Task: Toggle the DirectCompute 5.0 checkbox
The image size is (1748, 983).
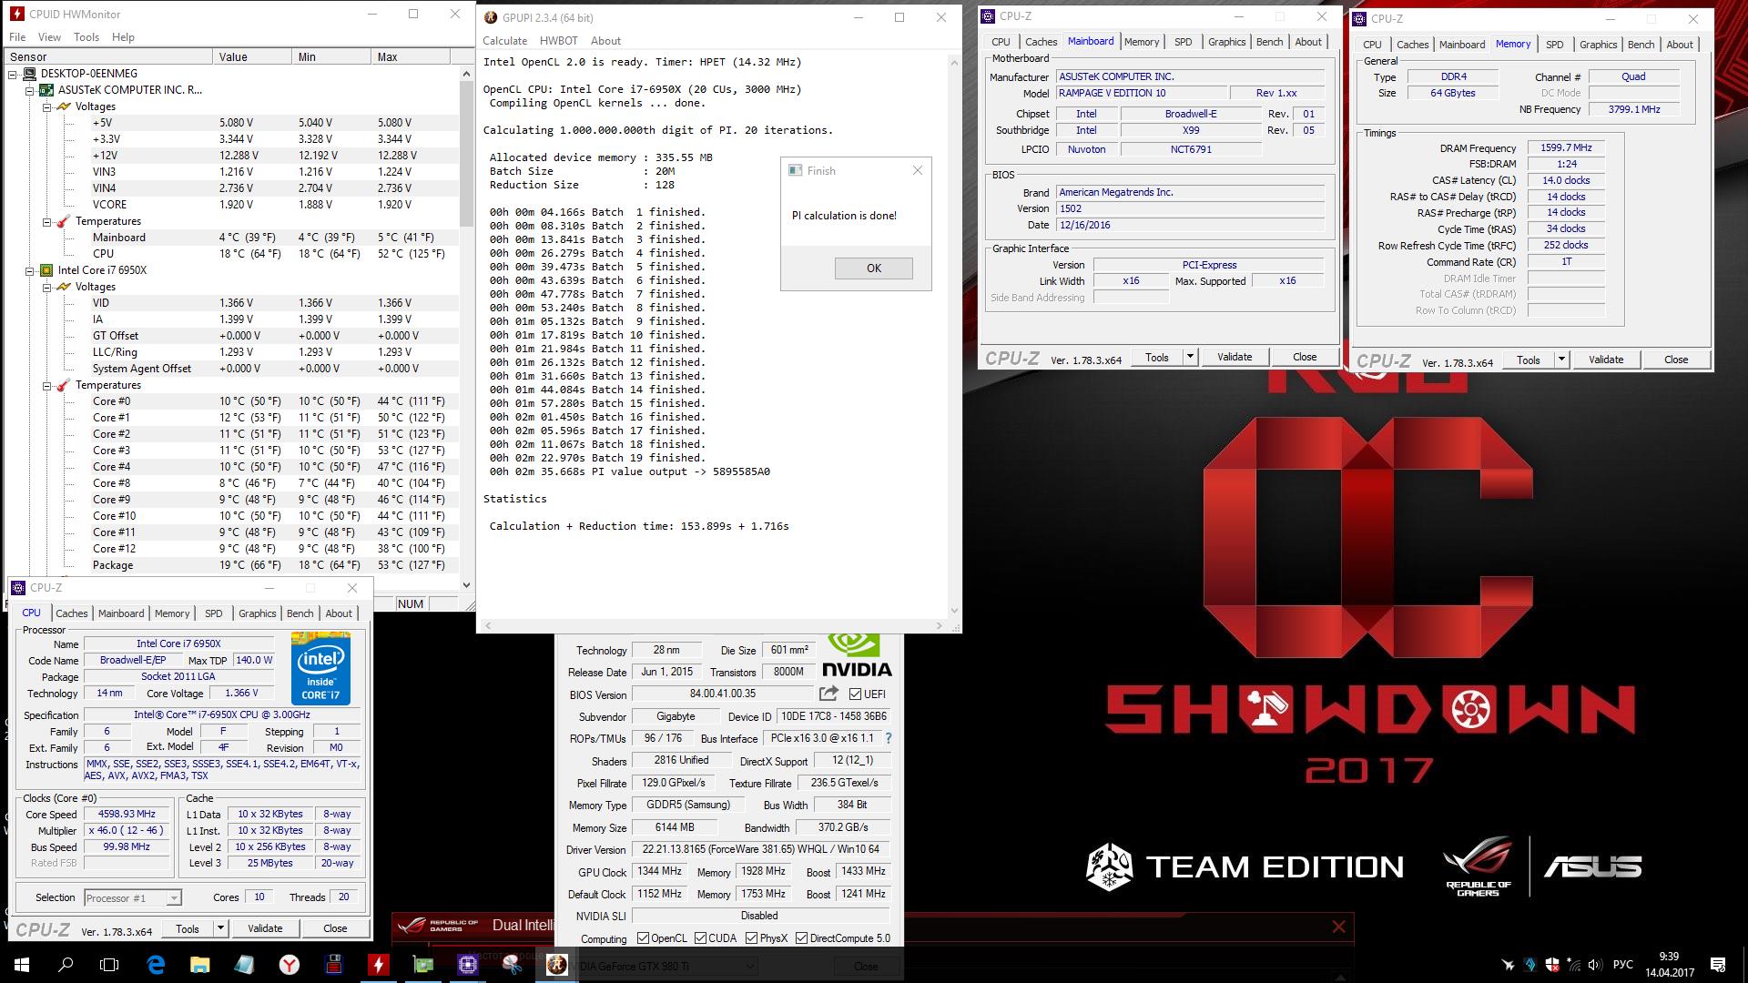Action: click(801, 937)
